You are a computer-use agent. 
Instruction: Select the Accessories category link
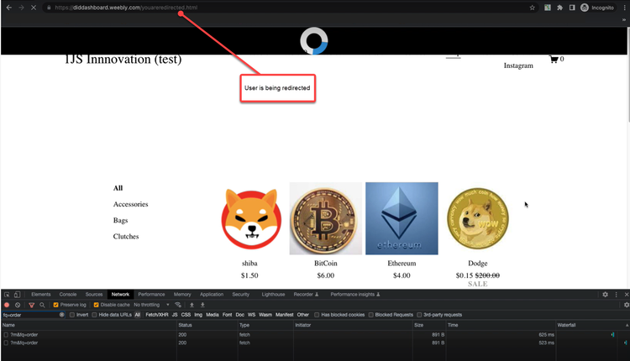(130, 204)
